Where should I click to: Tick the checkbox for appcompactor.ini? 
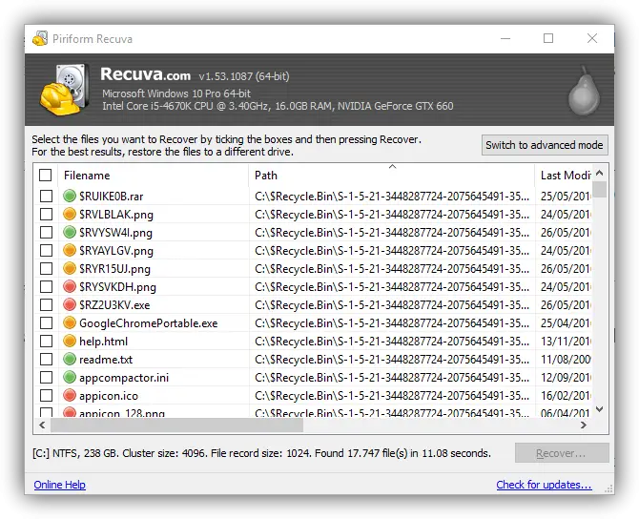[46, 378]
